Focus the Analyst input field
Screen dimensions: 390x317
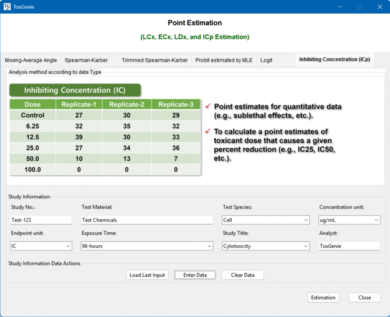(349, 246)
